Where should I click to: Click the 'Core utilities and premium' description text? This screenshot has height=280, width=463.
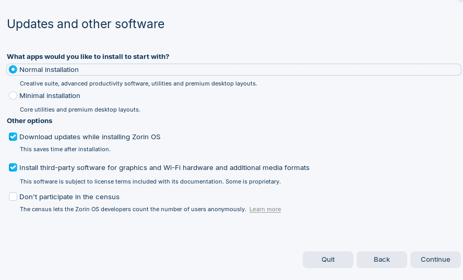pyautogui.click(x=80, y=109)
